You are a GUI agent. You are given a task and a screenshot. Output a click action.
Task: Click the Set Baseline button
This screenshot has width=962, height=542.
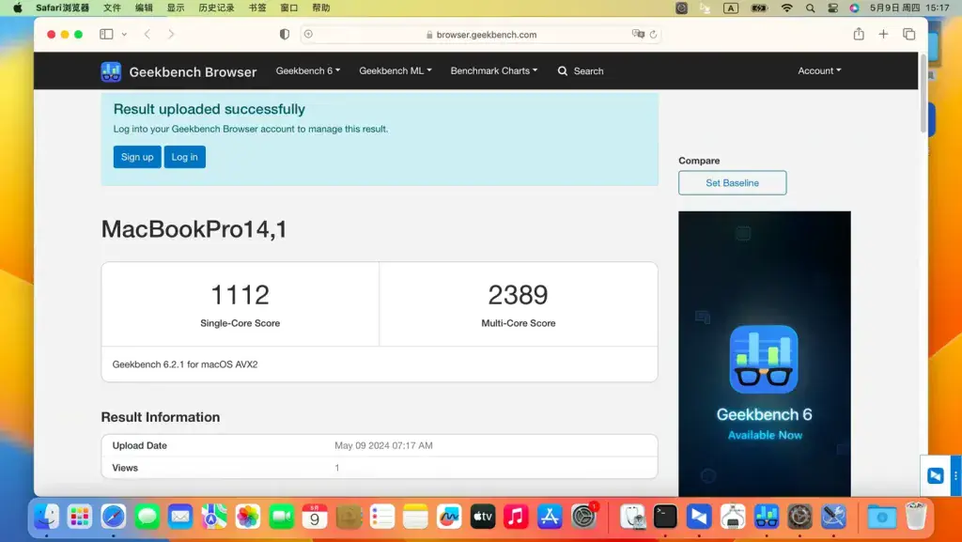coord(733,183)
